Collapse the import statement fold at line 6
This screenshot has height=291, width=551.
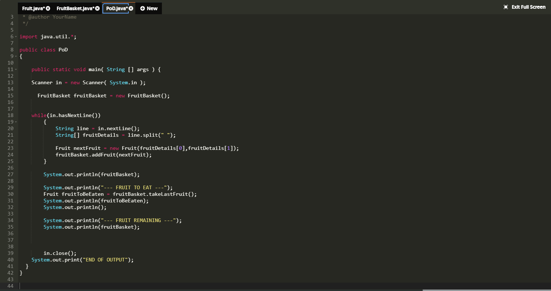click(x=16, y=36)
